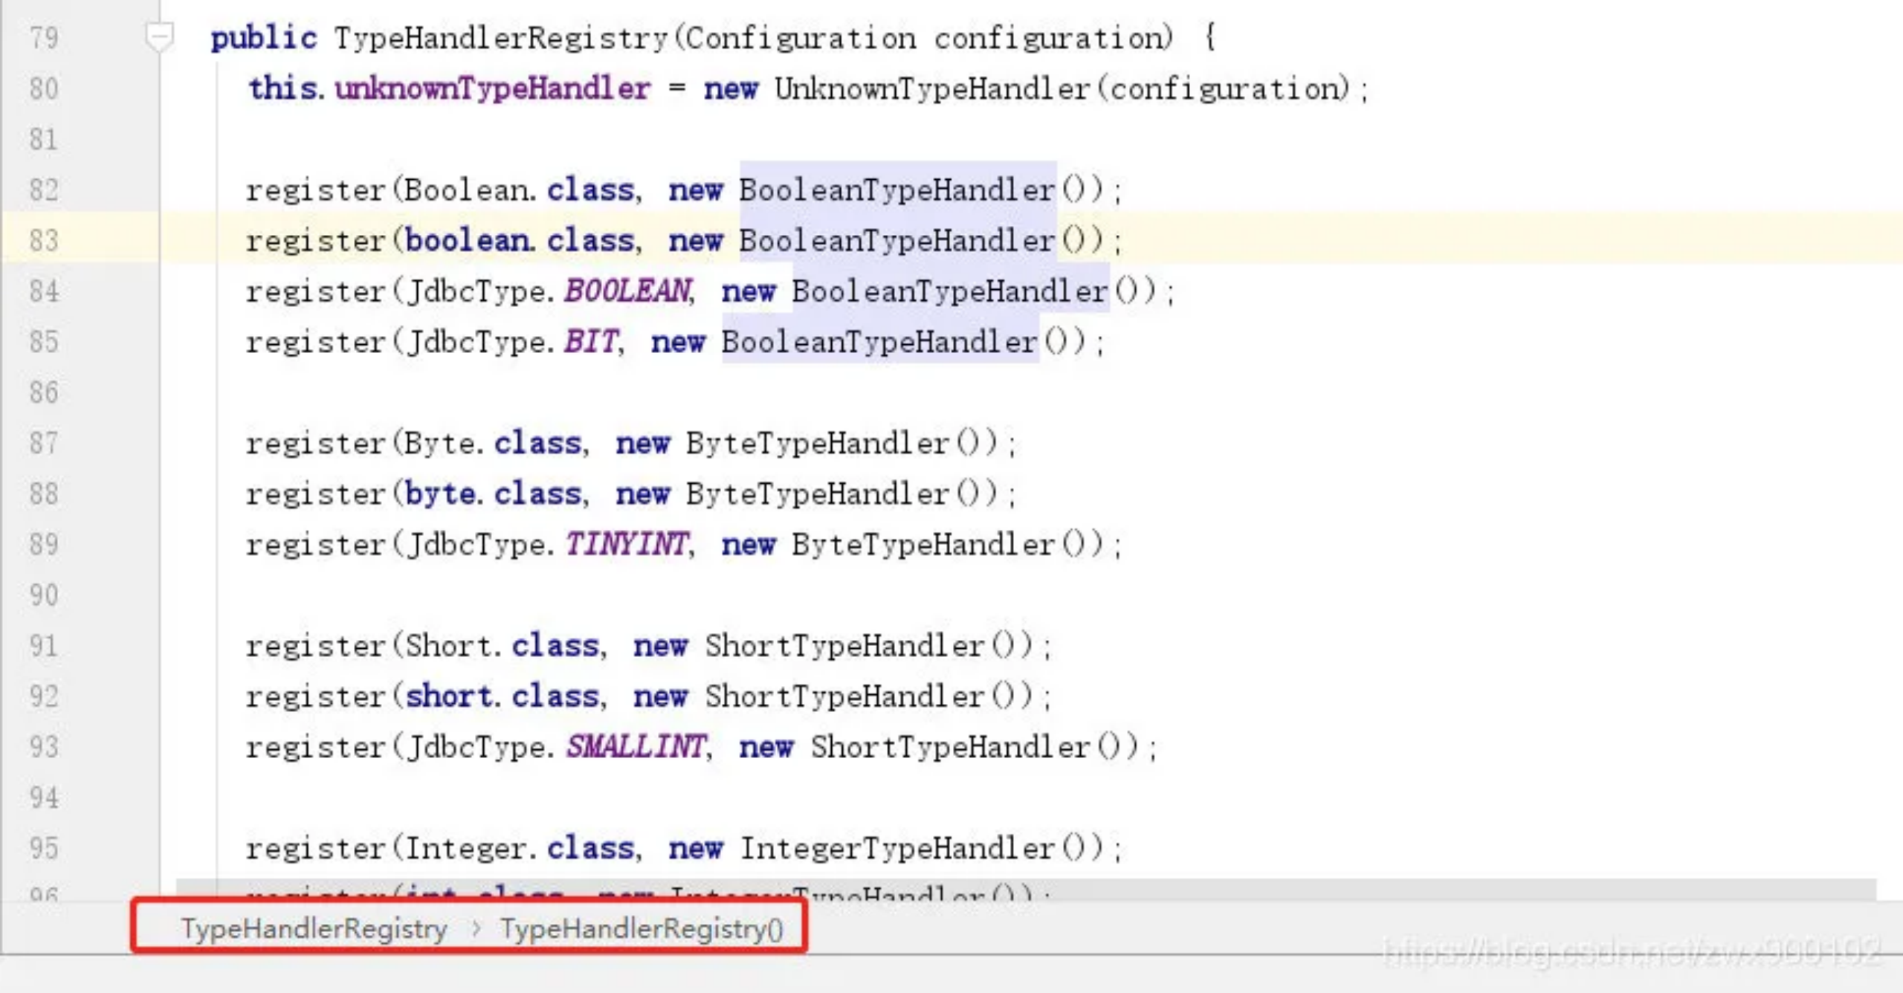Collapse the TypeHandlerRegistry constructor fold icon
The image size is (1903, 993).
point(158,33)
